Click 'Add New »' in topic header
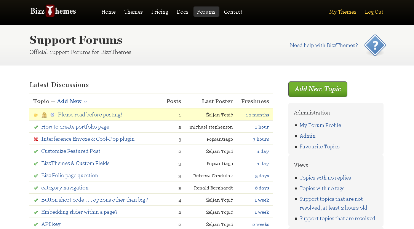The height and width of the screenshot is (229, 414). coord(72,101)
